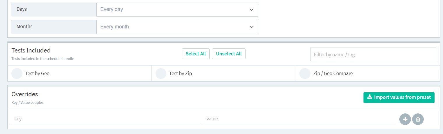The height and width of the screenshot is (134, 443).
Task: Click the plus icon to add override
Action: [405, 119]
